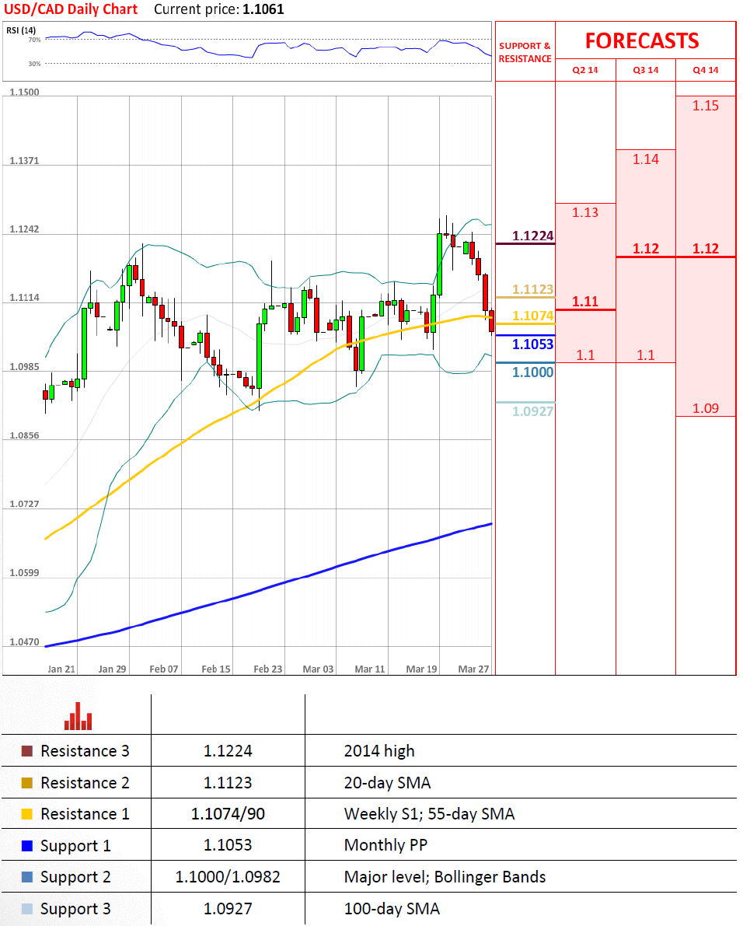
Task: Click the 1.1500 price axis label
Action: [x=24, y=92]
